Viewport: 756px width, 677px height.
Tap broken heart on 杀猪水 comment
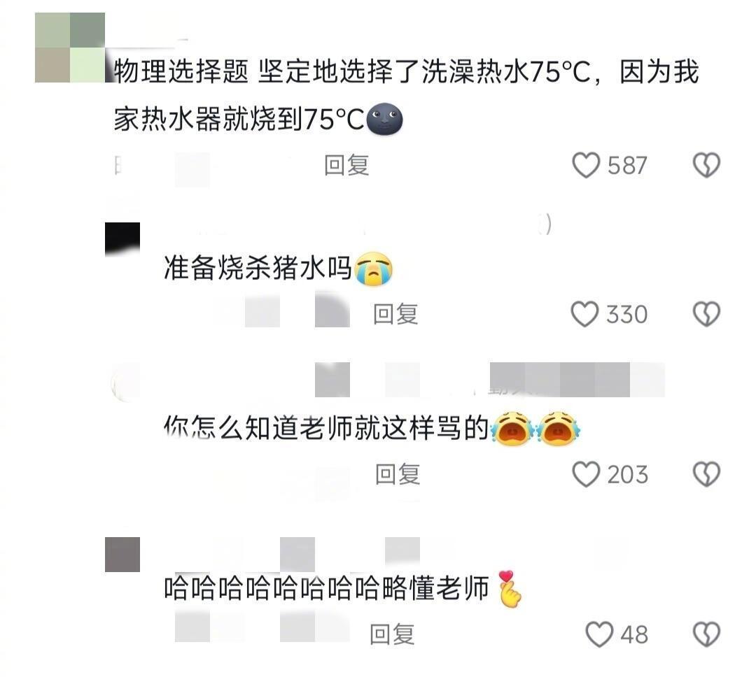pos(706,314)
